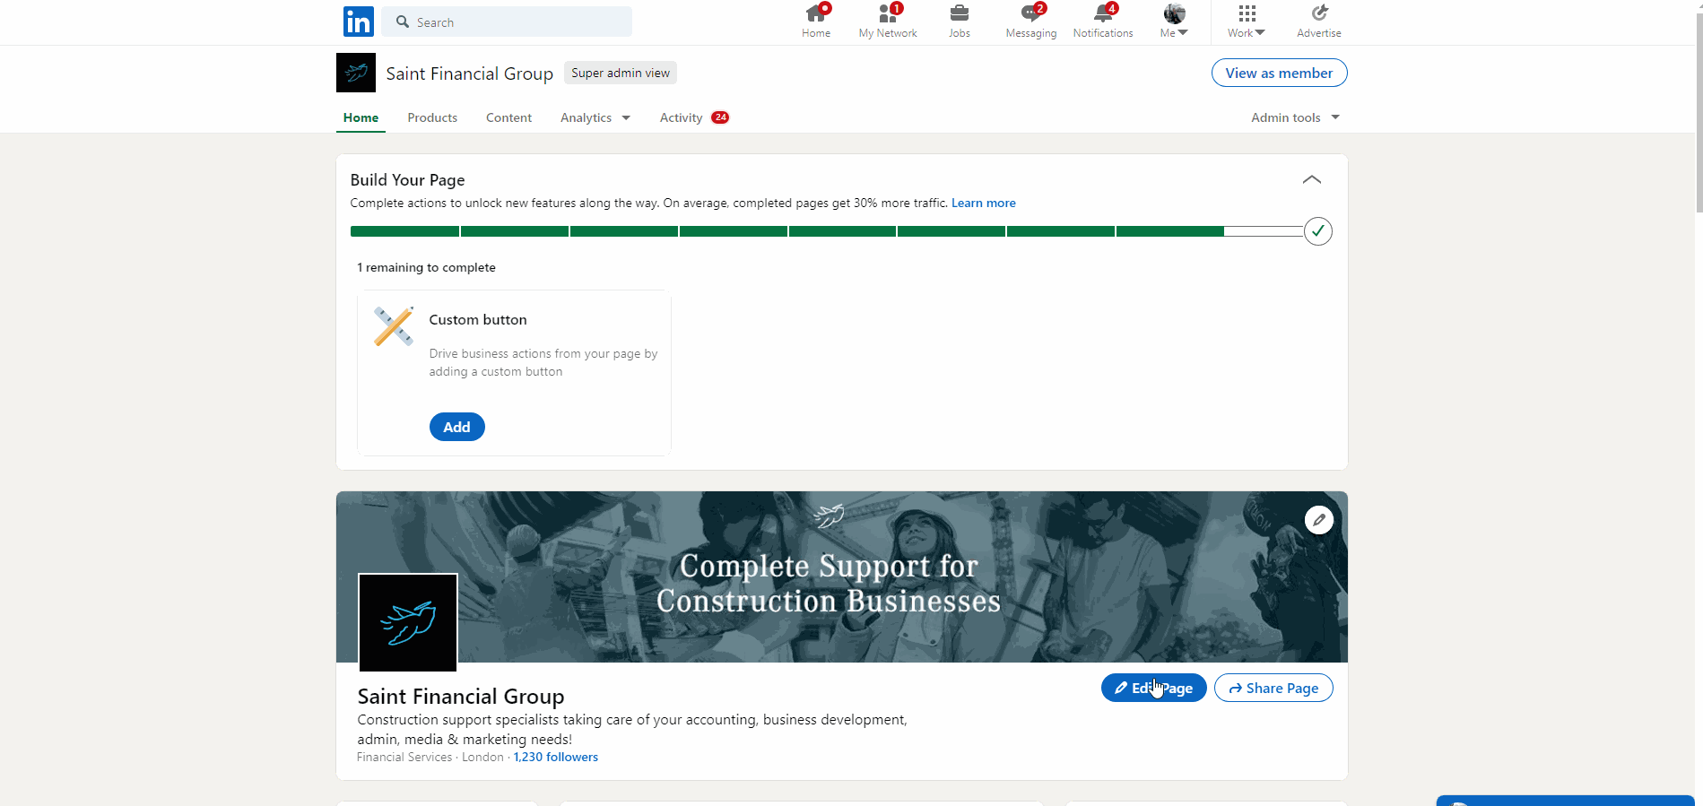Open the Work apps grid icon
The height and width of the screenshot is (806, 1703).
click(1247, 13)
